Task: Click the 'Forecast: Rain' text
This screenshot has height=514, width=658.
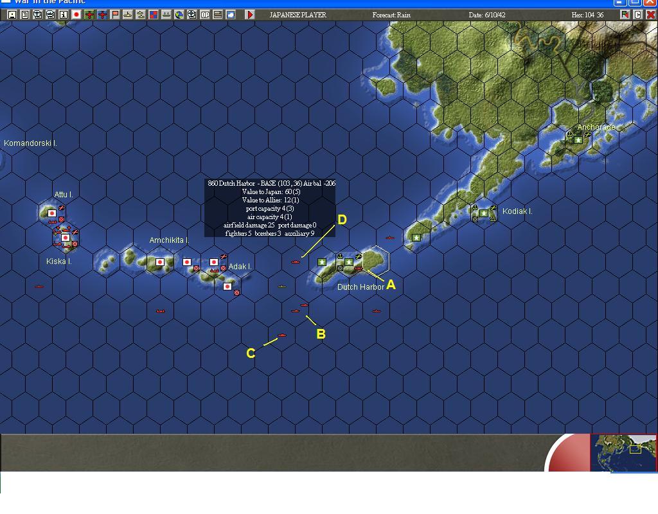Action: click(391, 15)
